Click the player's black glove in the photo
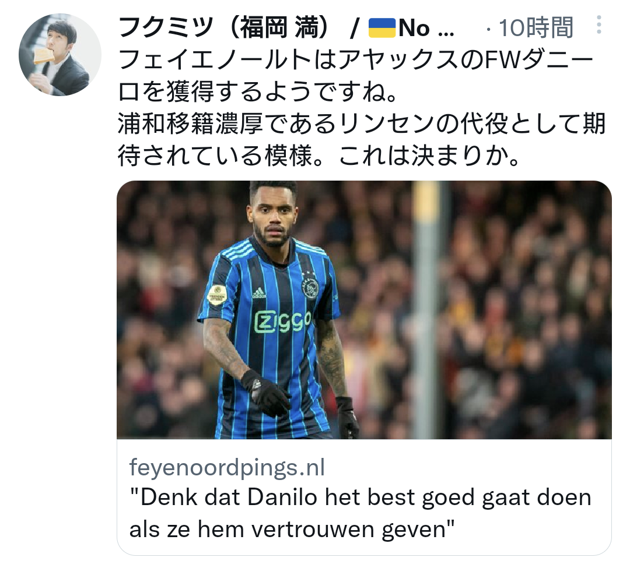 pos(265,393)
